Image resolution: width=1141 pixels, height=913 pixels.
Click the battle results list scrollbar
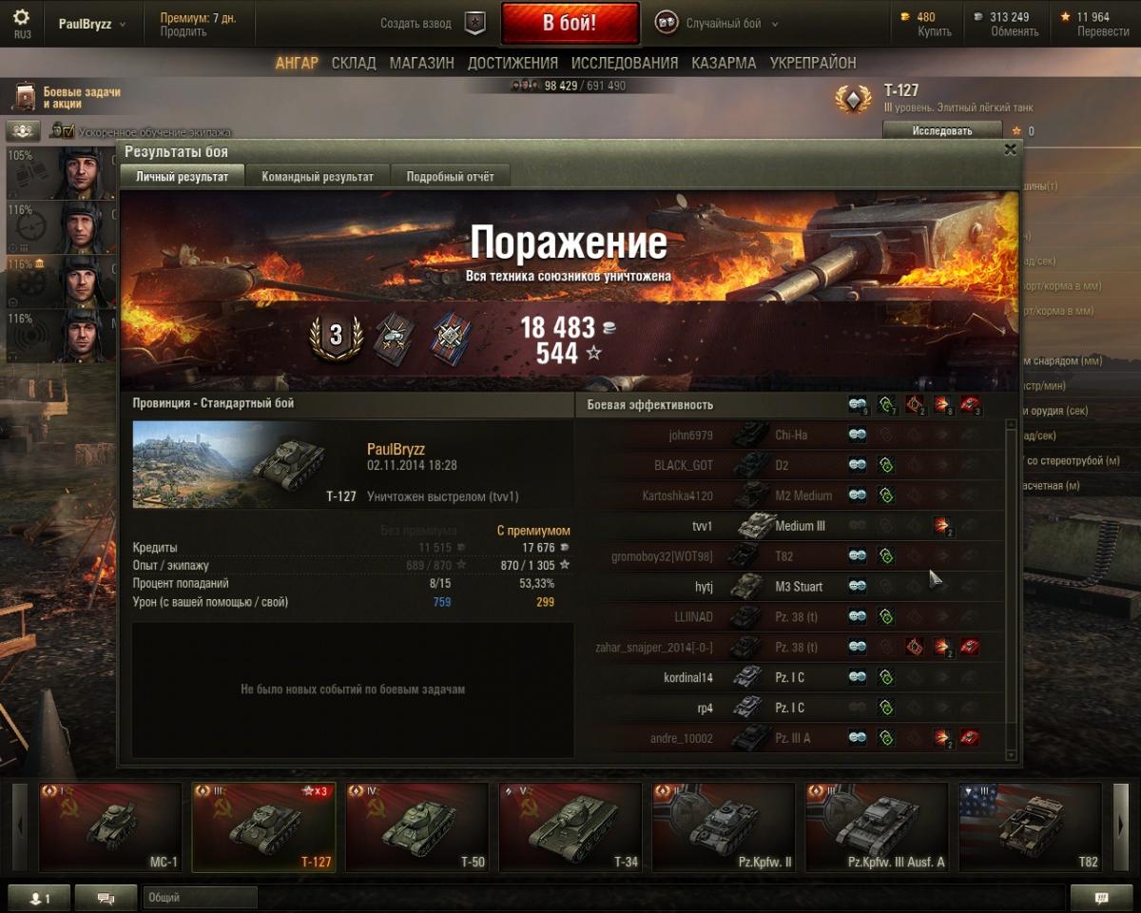[1011, 590]
